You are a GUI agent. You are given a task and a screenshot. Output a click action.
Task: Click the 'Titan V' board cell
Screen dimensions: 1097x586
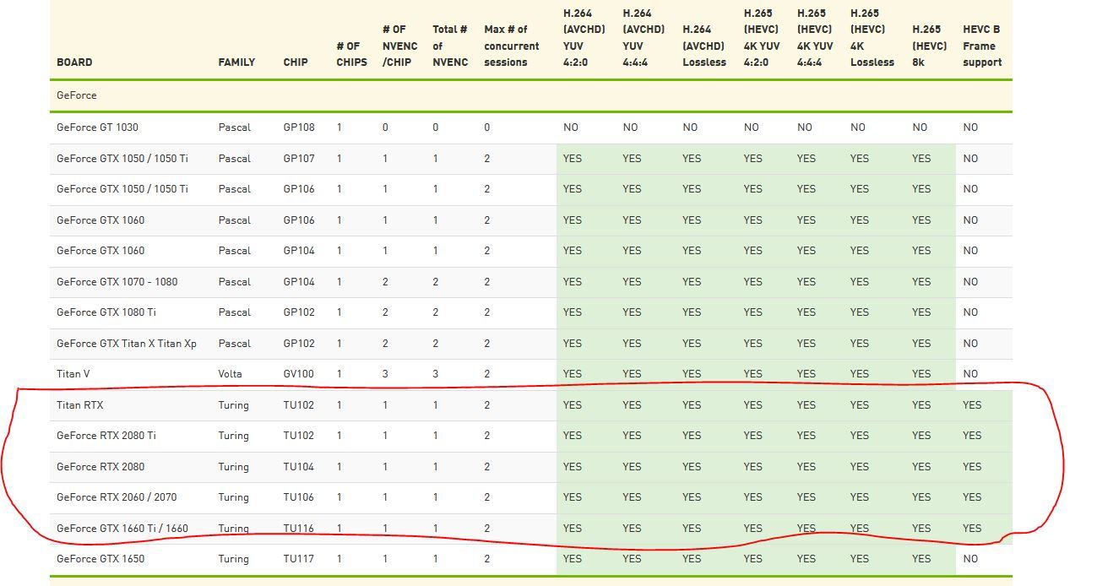coord(73,374)
